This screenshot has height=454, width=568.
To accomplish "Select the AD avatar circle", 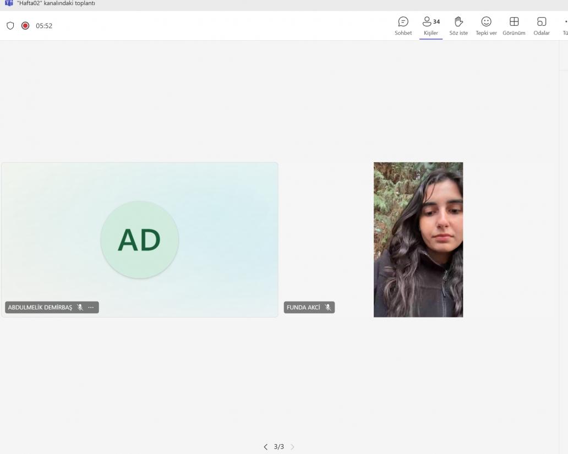I will pyautogui.click(x=139, y=239).
